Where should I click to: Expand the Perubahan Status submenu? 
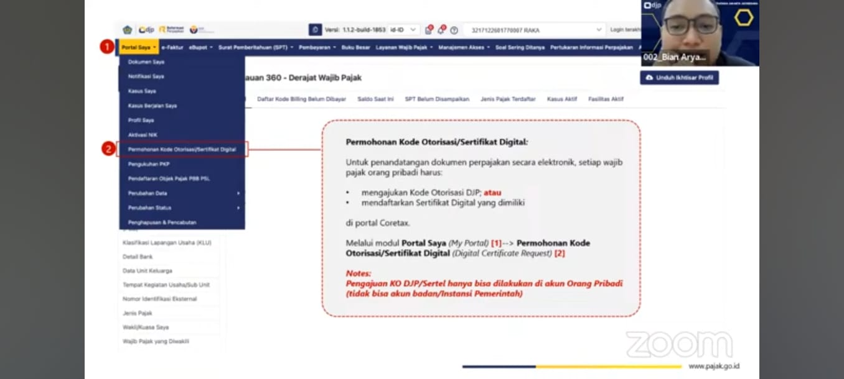tap(182, 208)
